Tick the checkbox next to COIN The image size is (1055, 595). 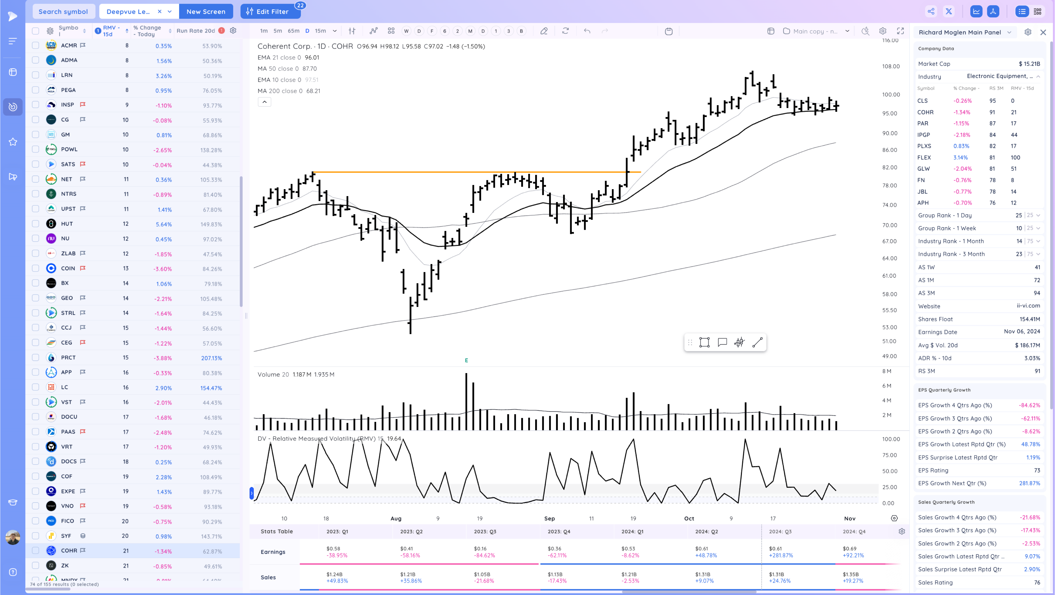36,269
